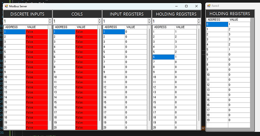Maximize the Modbus Server window

(187, 6)
